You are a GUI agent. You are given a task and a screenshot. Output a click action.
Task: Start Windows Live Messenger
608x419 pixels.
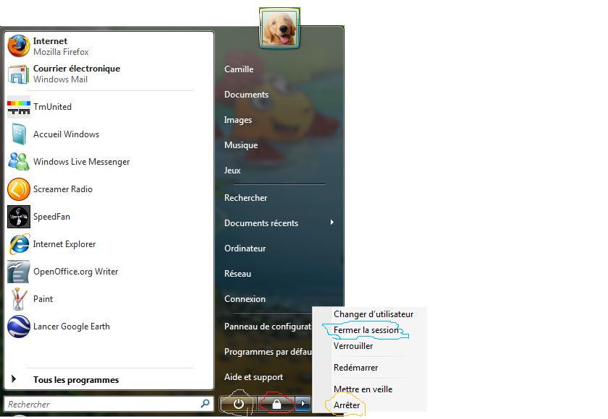click(81, 162)
